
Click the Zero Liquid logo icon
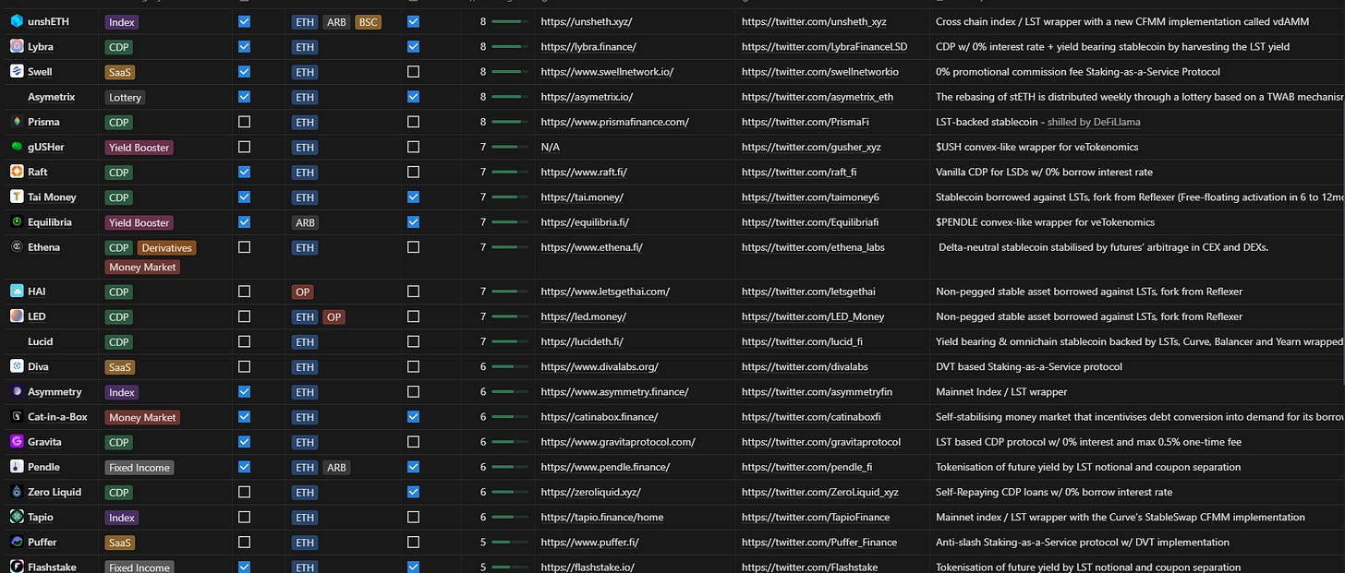click(x=17, y=492)
